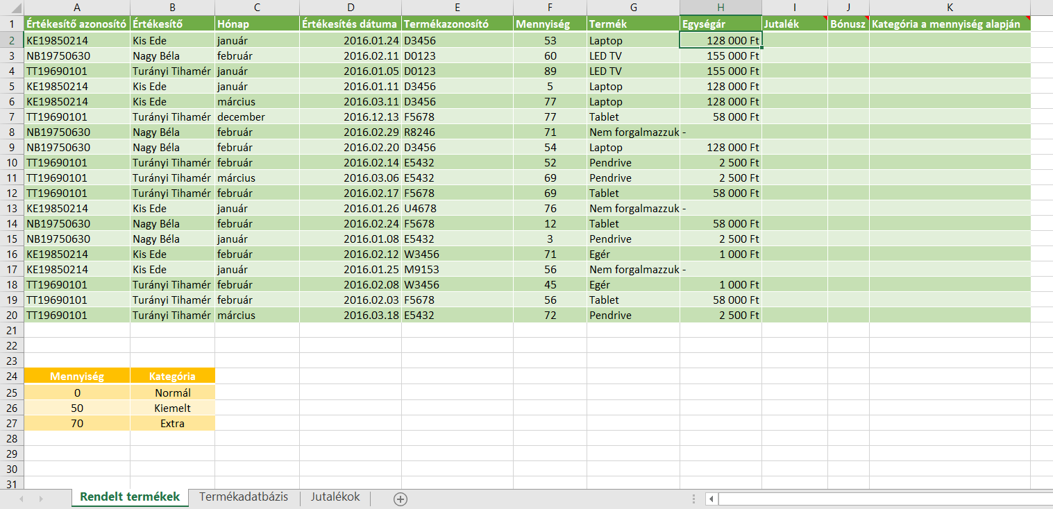Click the next sheet navigation arrow

coord(41,499)
